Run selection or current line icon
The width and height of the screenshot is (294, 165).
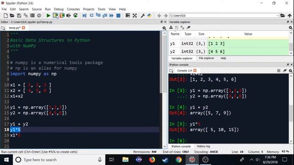(68, 16)
